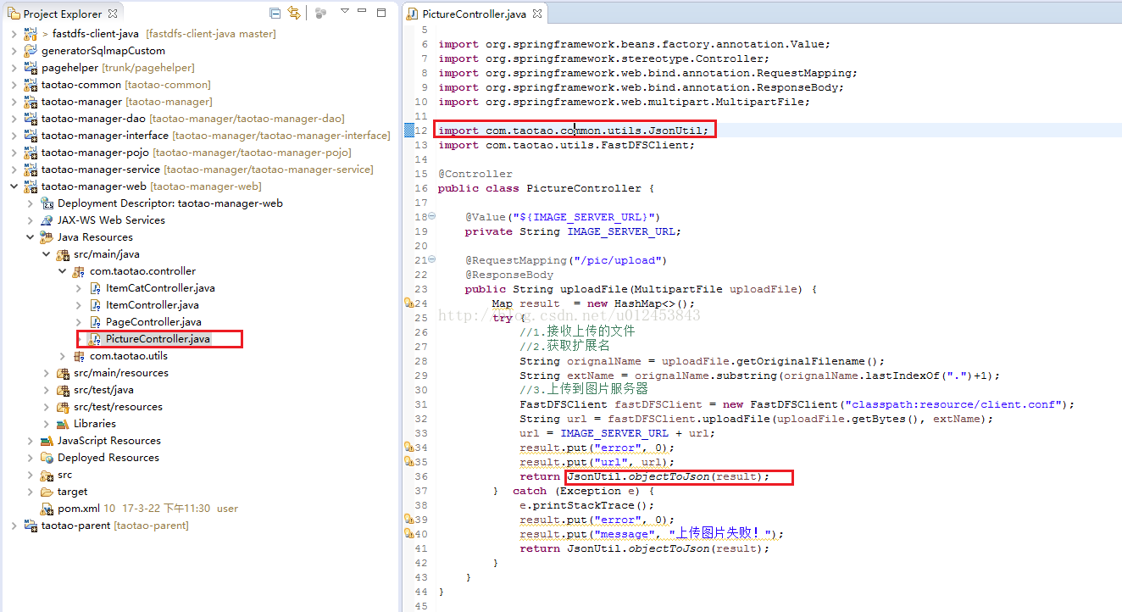Click the src/main/java source folder icon
The image size is (1122, 612).
click(64, 254)
